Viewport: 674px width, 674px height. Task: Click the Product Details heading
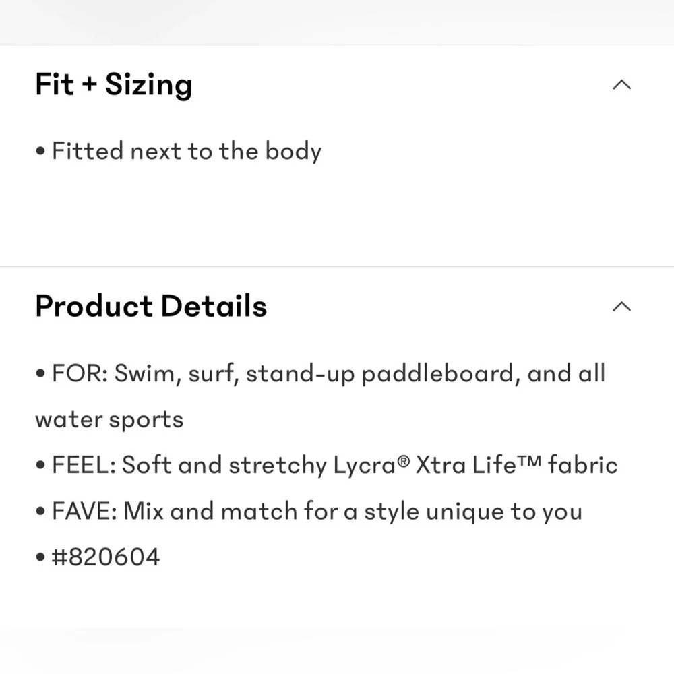coord(151,306)
